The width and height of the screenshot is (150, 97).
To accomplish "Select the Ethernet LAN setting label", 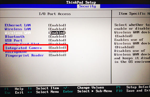I will [x=18, y=25].
